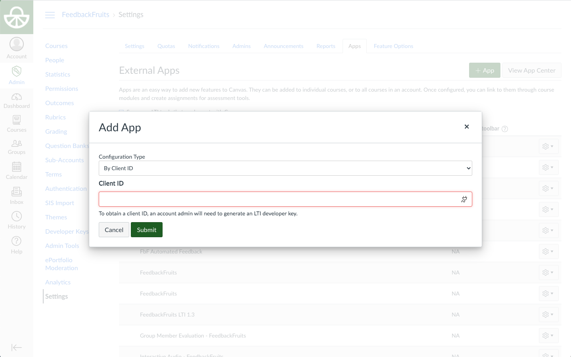
Task: Collapse the global navigation arrow
Action: (x=17, y=347)
